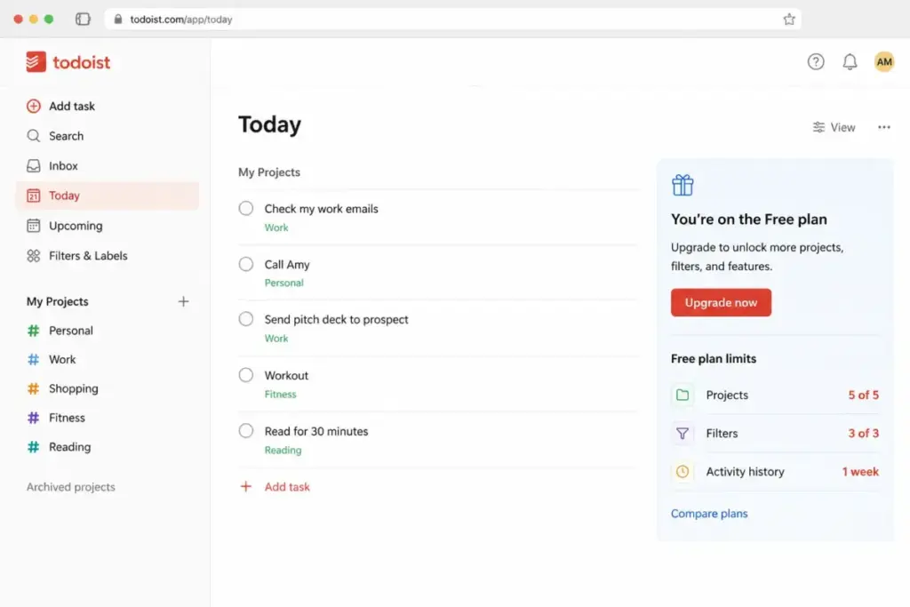
Task: Open the three-dot more options menu
Action: [x=884, y=127]
